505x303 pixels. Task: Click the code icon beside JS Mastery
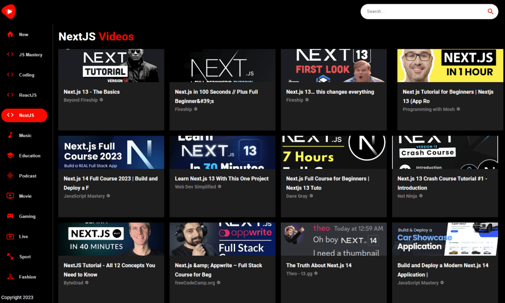pos(10,55)
